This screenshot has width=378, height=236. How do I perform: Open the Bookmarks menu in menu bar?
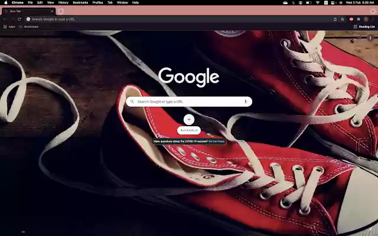coord(80,2)
